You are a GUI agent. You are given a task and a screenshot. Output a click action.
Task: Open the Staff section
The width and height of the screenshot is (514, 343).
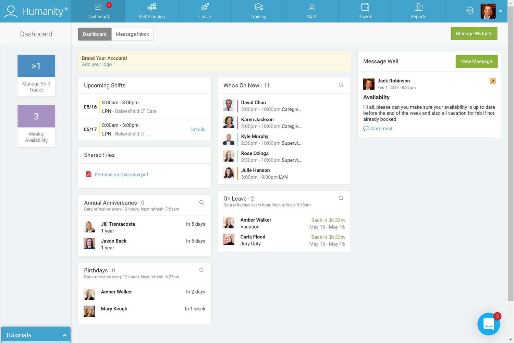point(311,11)
